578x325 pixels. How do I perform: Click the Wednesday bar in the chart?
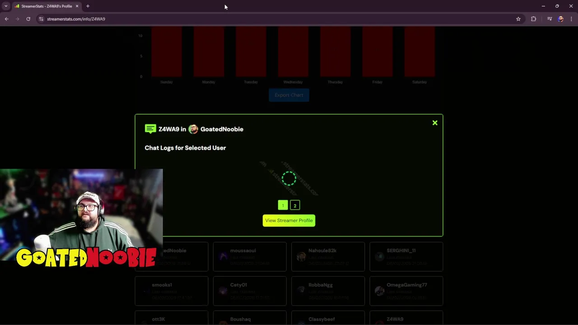point(293,51)
